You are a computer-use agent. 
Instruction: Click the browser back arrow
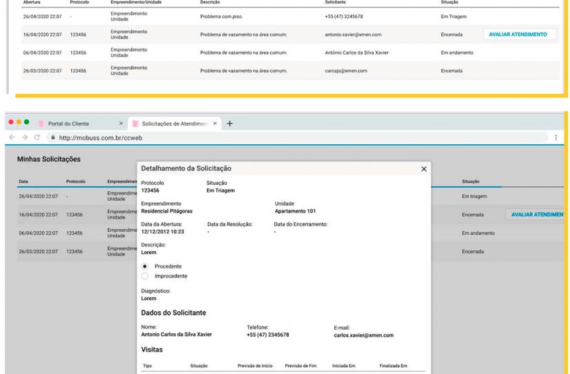coord(12,137)
